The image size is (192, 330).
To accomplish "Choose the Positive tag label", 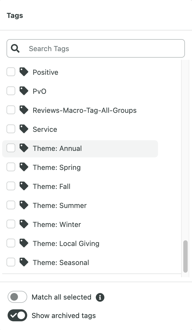I will point(45,72).
